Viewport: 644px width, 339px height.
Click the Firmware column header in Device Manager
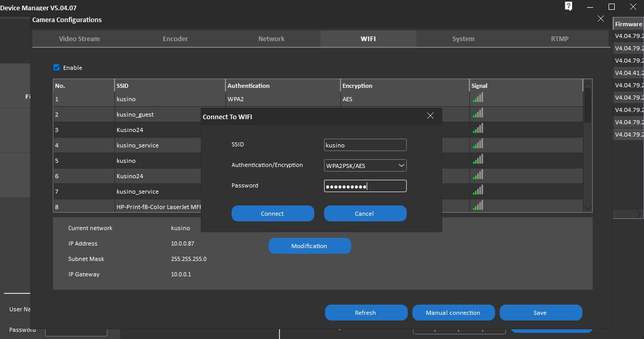[x=629, y=24]
